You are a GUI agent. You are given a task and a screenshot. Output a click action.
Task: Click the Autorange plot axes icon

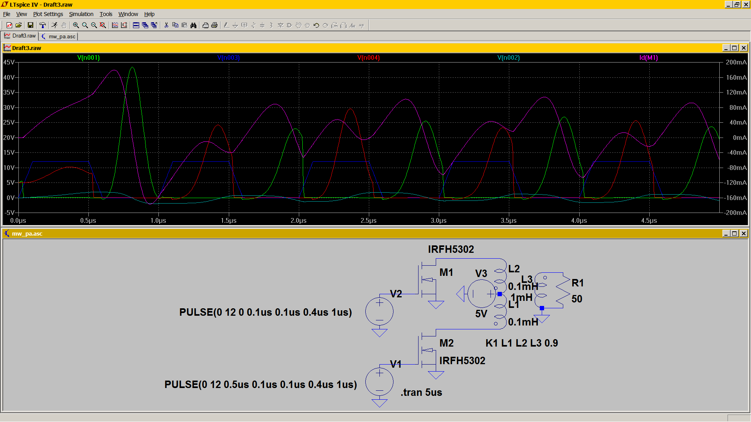(124, 25)
